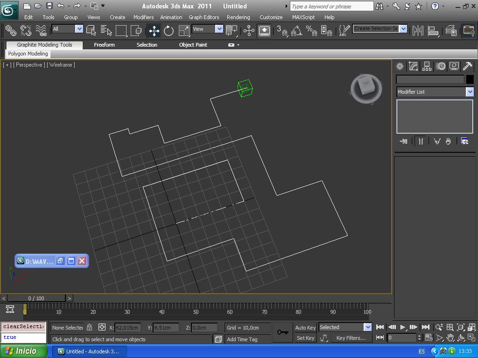The width and height of the screenshot is (478, 358).
Task: Click Use Pivot Point Center icon
Action: (232, 30)
